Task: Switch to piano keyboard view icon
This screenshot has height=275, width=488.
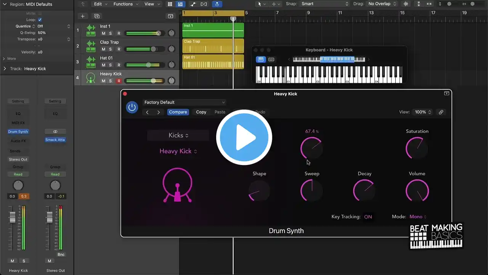Action: tap(261, 60)
